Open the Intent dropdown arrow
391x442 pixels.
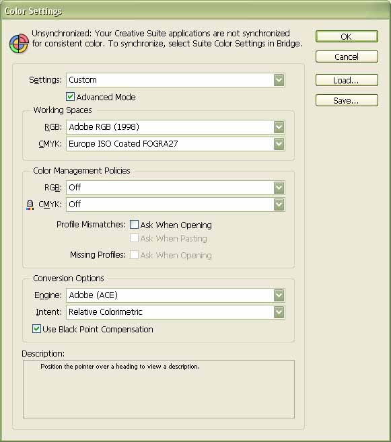pos(279,312)
